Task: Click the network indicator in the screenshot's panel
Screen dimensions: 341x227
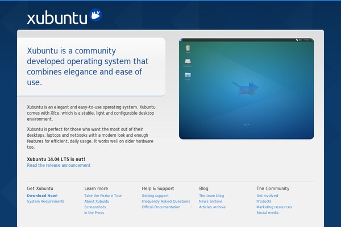Action: point(297,40)
